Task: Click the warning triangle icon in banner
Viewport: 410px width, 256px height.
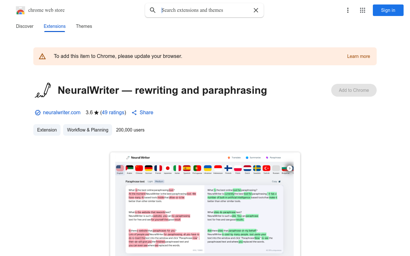Action: 42,56
